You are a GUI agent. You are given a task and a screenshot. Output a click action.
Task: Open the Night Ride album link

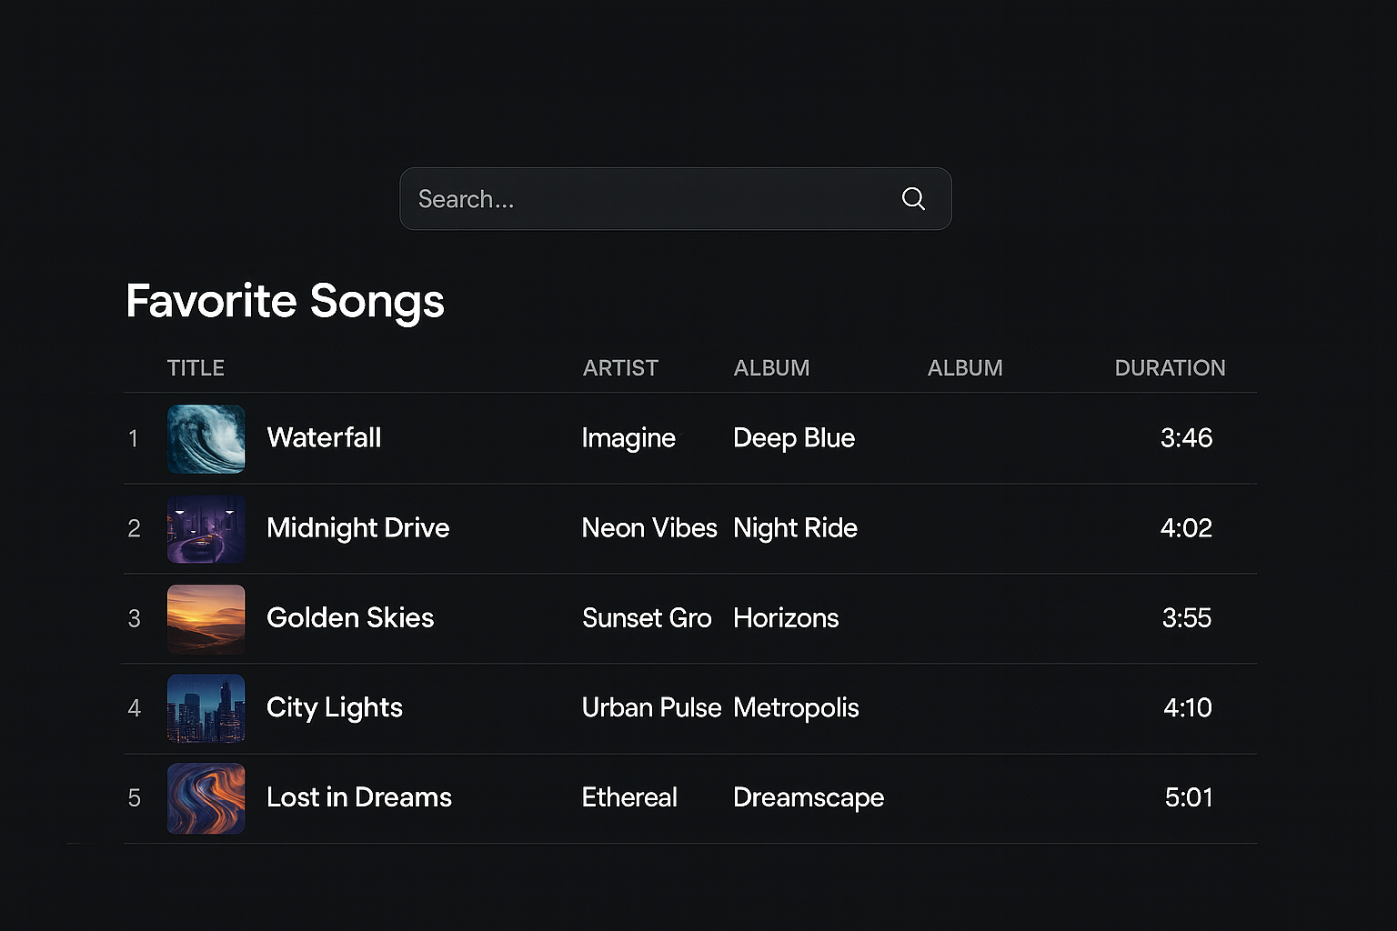[795, 528]
